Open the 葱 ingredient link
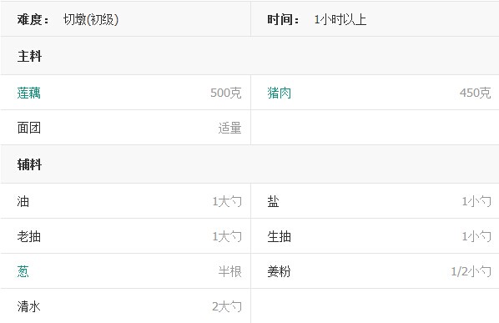Viewport: 499px width, 323px height. 23,271
